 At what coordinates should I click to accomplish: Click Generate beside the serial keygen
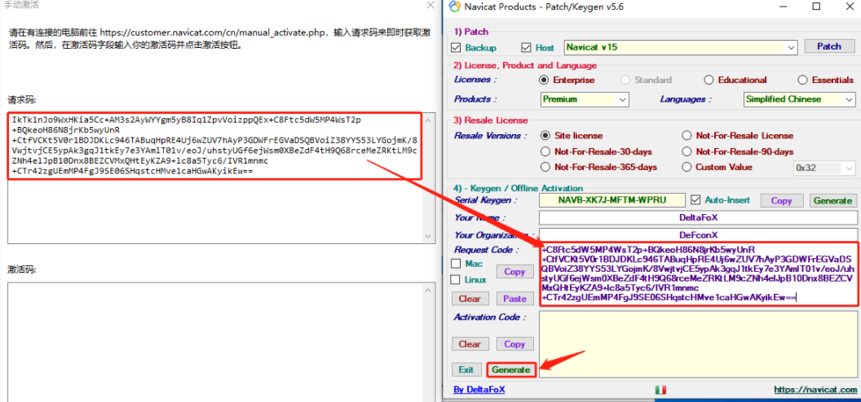click(832, 200)
